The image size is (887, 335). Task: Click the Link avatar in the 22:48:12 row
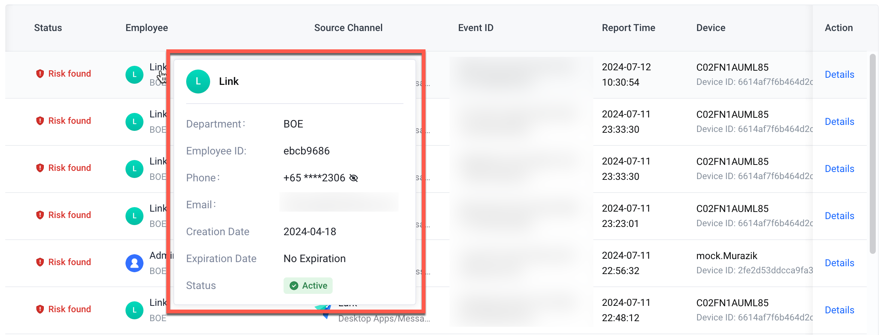(x=134, y=310)
